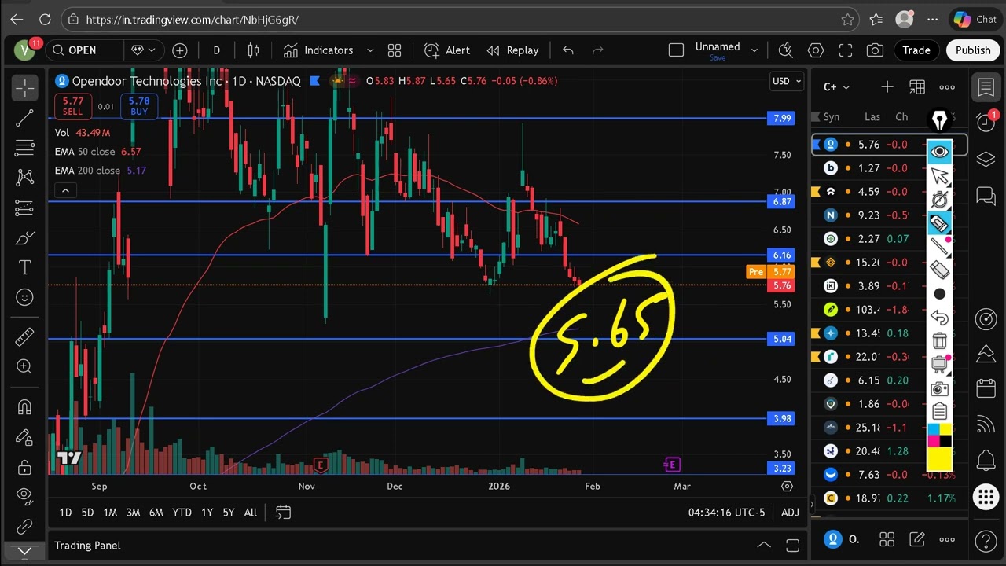Open the patterns drawing tools
This screenshot has width=1006, height=566.
pyautogui.click(x=24, y=178)
